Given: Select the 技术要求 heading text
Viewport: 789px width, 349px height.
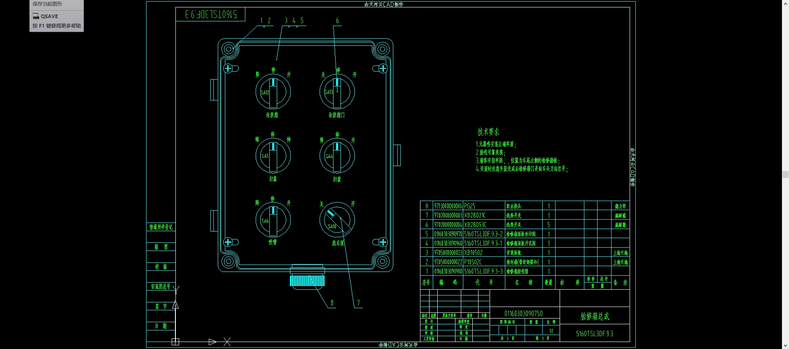Looking at the screenshot, I should click(488, 132).
